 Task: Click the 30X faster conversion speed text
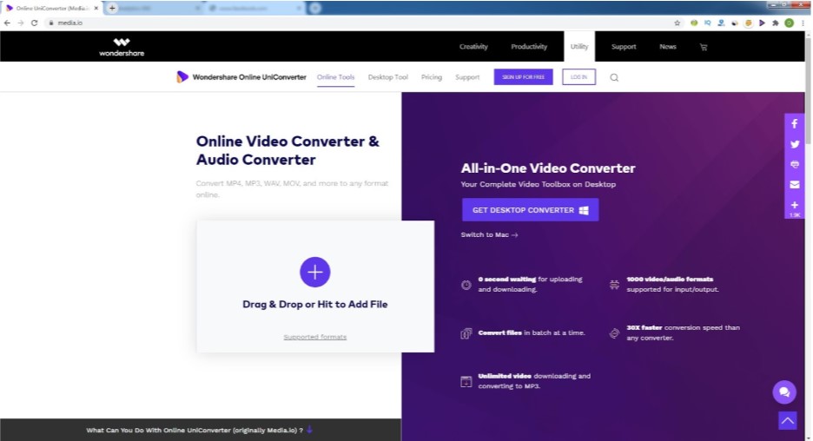pos(683,332)
